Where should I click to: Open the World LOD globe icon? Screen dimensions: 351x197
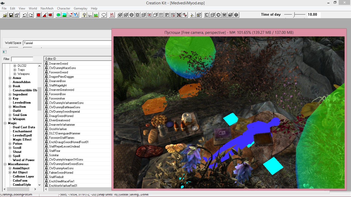coord(58,15)
